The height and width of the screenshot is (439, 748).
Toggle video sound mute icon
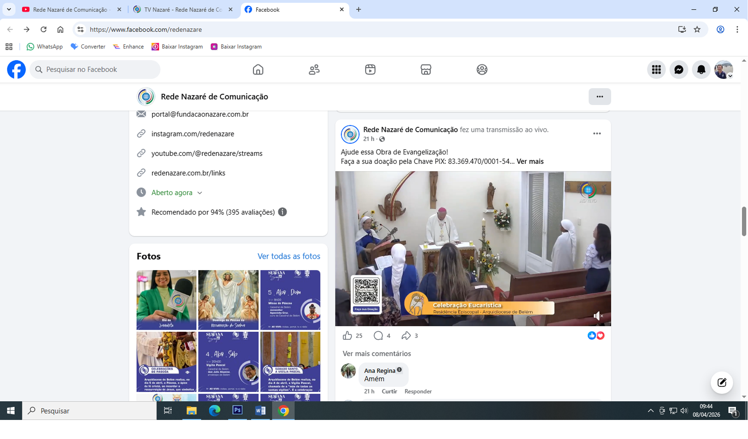598,316
